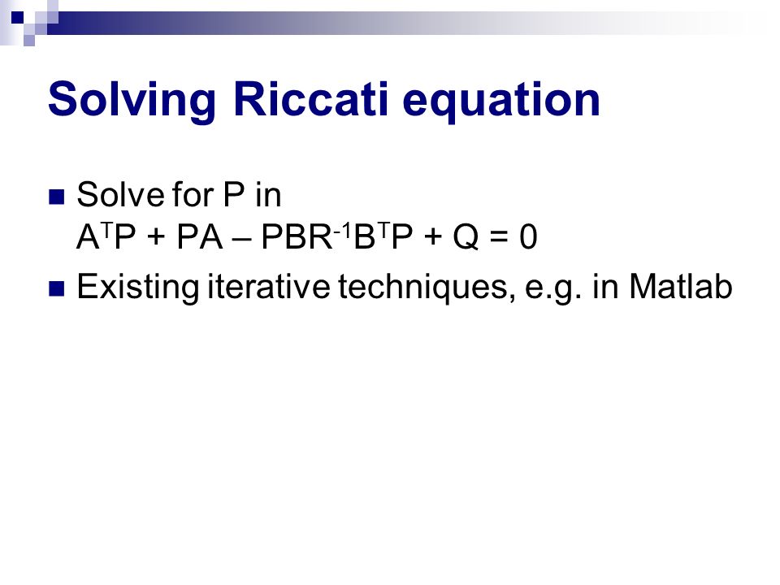
Task: Click the first square bullet marker
Action: (57, 197)
